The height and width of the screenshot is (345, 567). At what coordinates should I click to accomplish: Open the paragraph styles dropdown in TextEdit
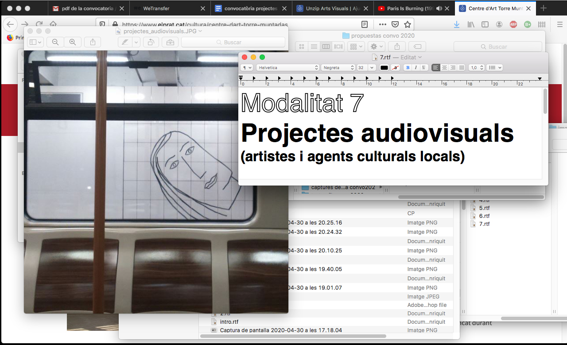(247, 68)
